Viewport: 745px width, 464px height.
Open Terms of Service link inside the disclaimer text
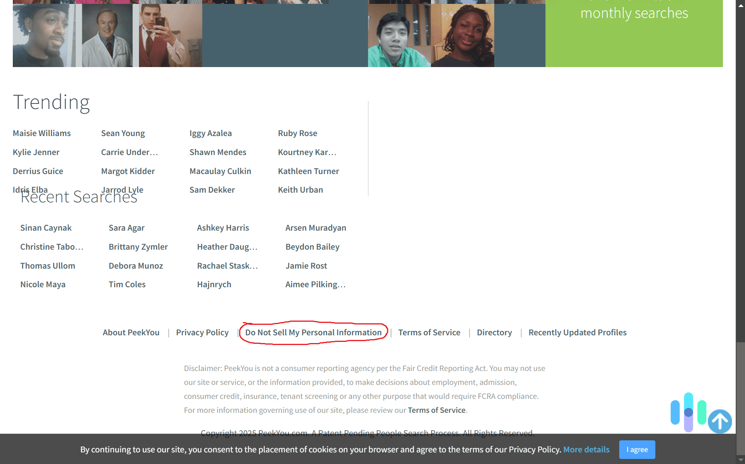[436, 410]
